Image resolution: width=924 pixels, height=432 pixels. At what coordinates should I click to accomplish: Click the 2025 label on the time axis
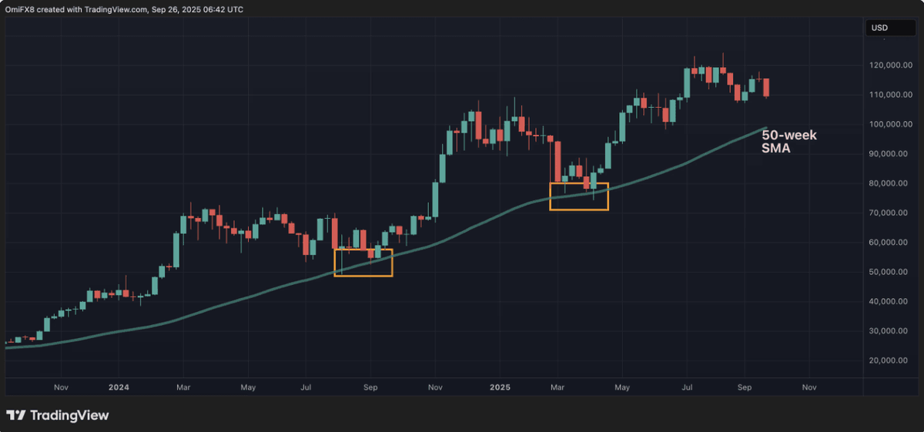(499, 387)
